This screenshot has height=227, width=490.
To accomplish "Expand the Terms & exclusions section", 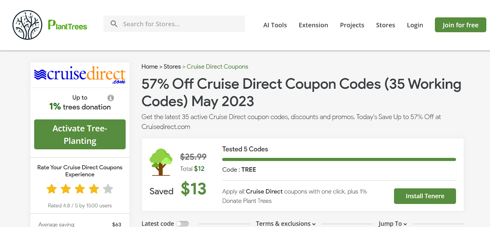I will pos(286,224).
